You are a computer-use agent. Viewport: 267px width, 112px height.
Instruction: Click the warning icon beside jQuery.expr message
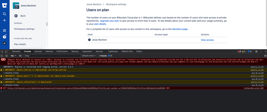pos(1,76)
